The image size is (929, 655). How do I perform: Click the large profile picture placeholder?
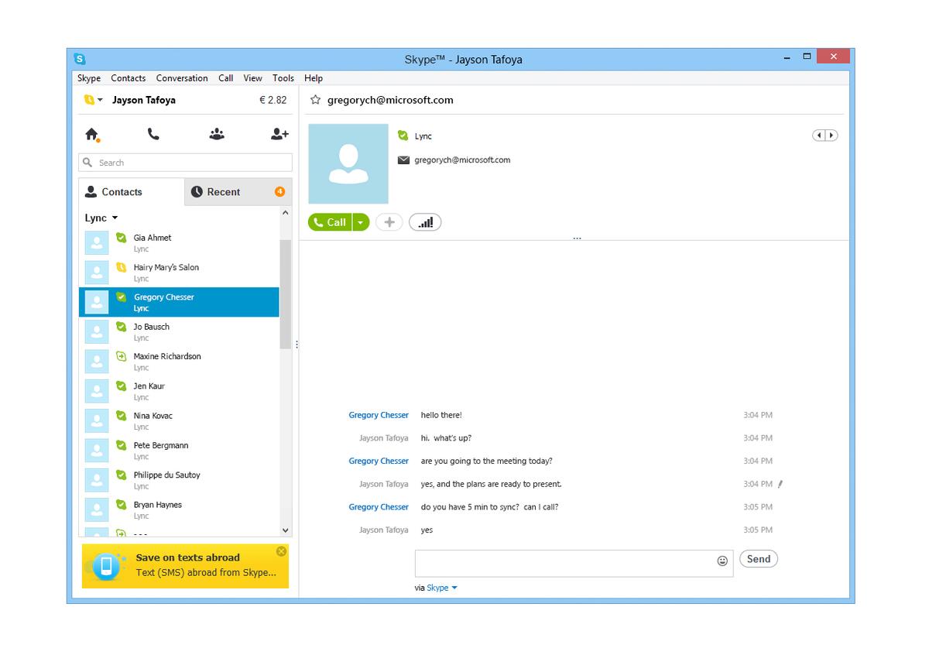coord(348,163)
